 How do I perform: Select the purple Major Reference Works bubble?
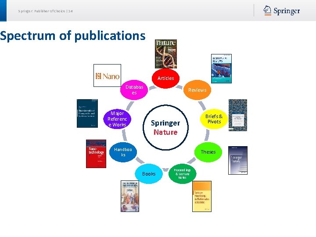click(x=117, y=119)
